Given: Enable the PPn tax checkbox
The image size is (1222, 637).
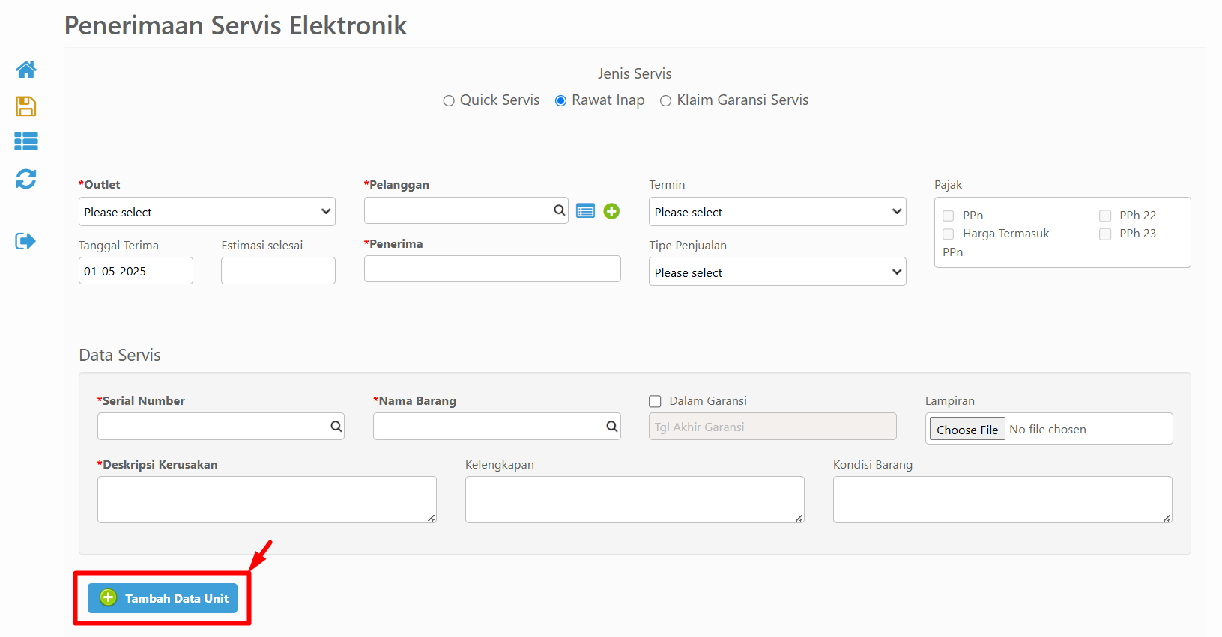Looking at the screenshot, I should (x=949, y=216).
